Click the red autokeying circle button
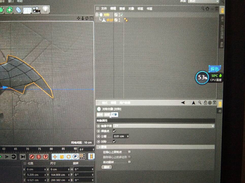The height and width of the screenshot is (183, 245). pos(39,156)
